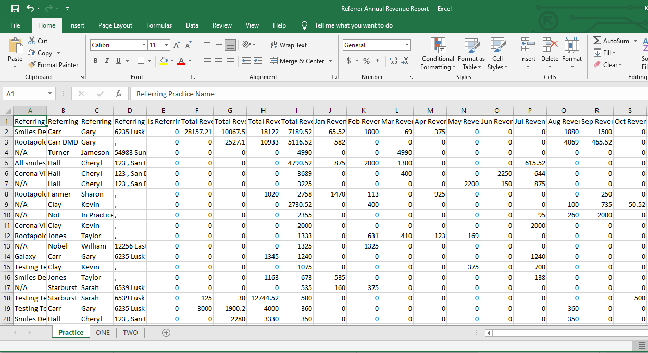Toggle Italic formatting

click(x=107, y=61)
